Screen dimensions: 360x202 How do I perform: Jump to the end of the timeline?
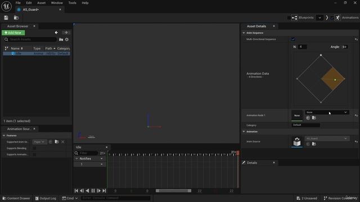coord(104,191)
